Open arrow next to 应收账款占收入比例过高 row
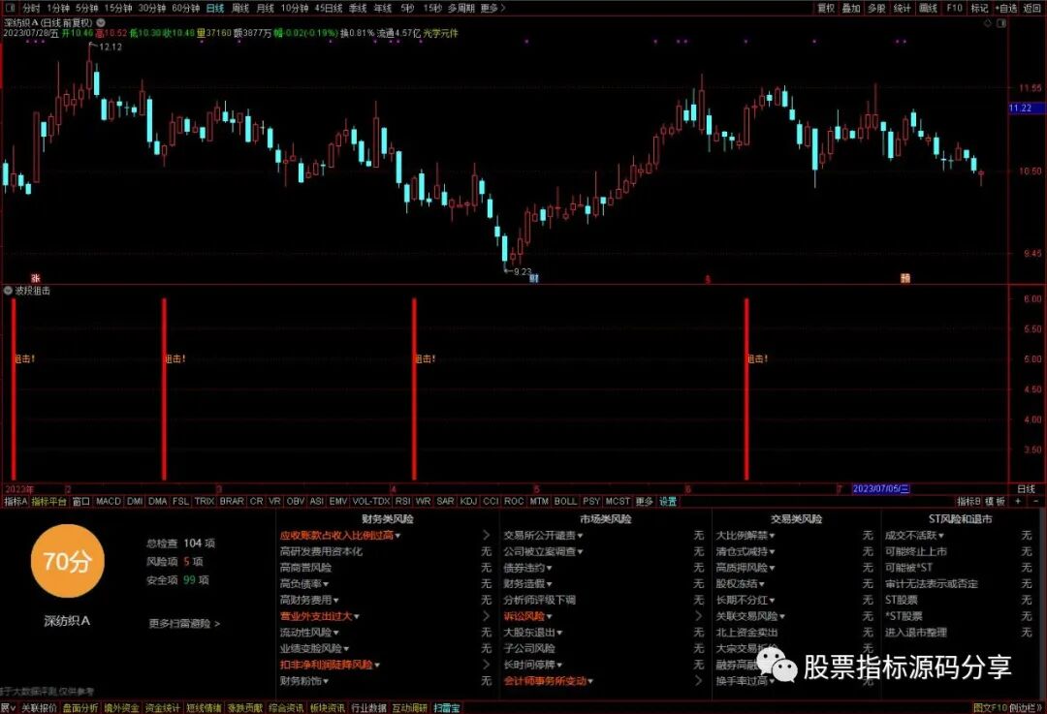Viewport: 1047px width, 714px height. pyautogui.click(x=486, y=535)
